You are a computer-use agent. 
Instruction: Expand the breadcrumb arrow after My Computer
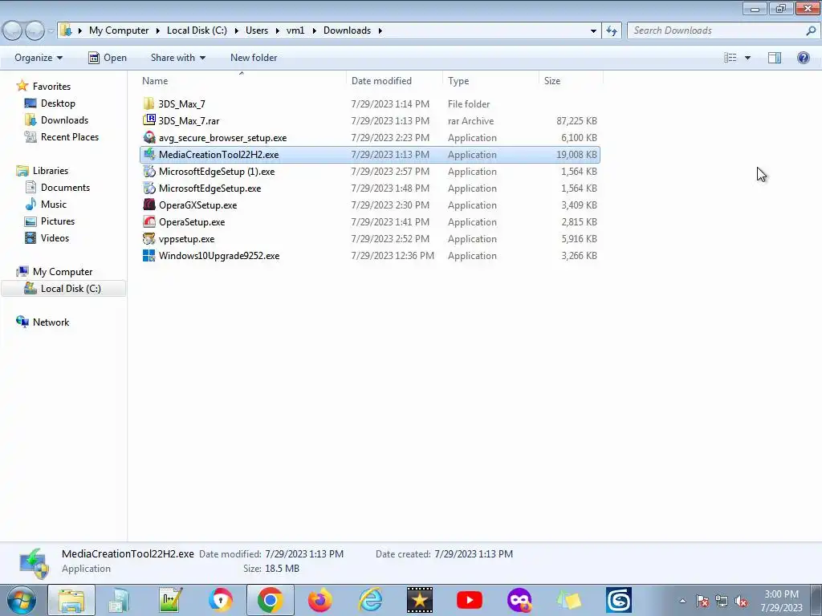coord(157,30)
